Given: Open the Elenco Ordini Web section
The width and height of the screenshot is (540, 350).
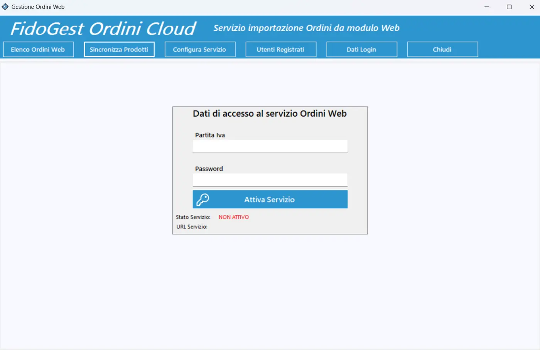Looking at the screenshot, I should point(38,49).
